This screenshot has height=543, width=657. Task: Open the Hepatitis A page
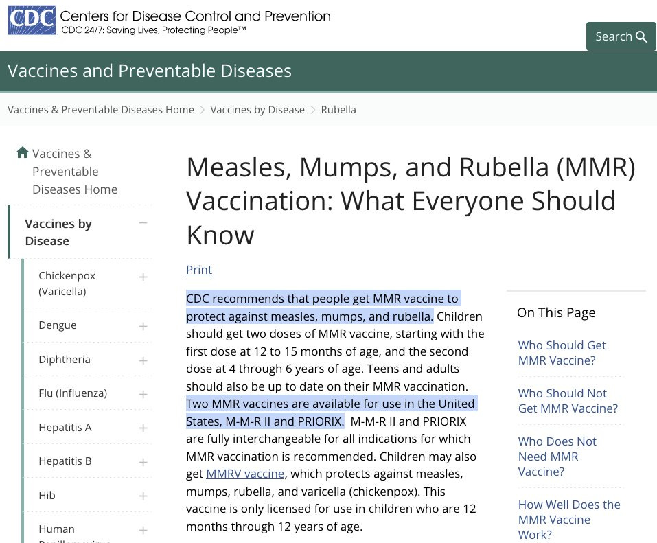pyautogui.click(x=65, y=428)
